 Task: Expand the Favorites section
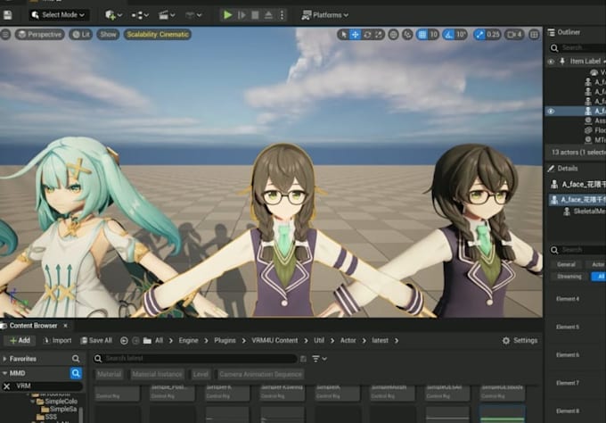pos(4,359)
